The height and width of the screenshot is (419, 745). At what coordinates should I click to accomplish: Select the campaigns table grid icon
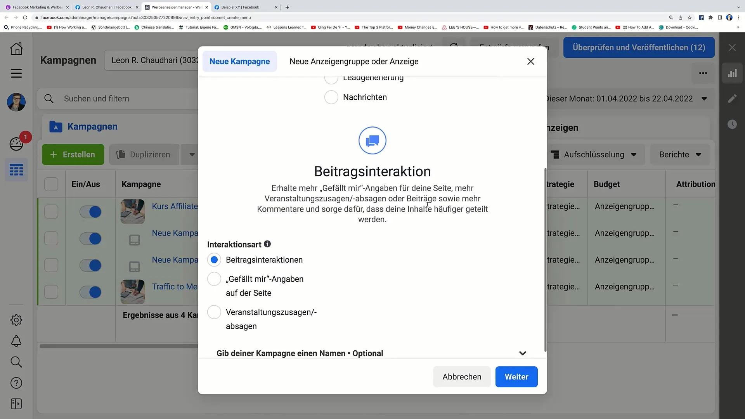pos(16,170)
